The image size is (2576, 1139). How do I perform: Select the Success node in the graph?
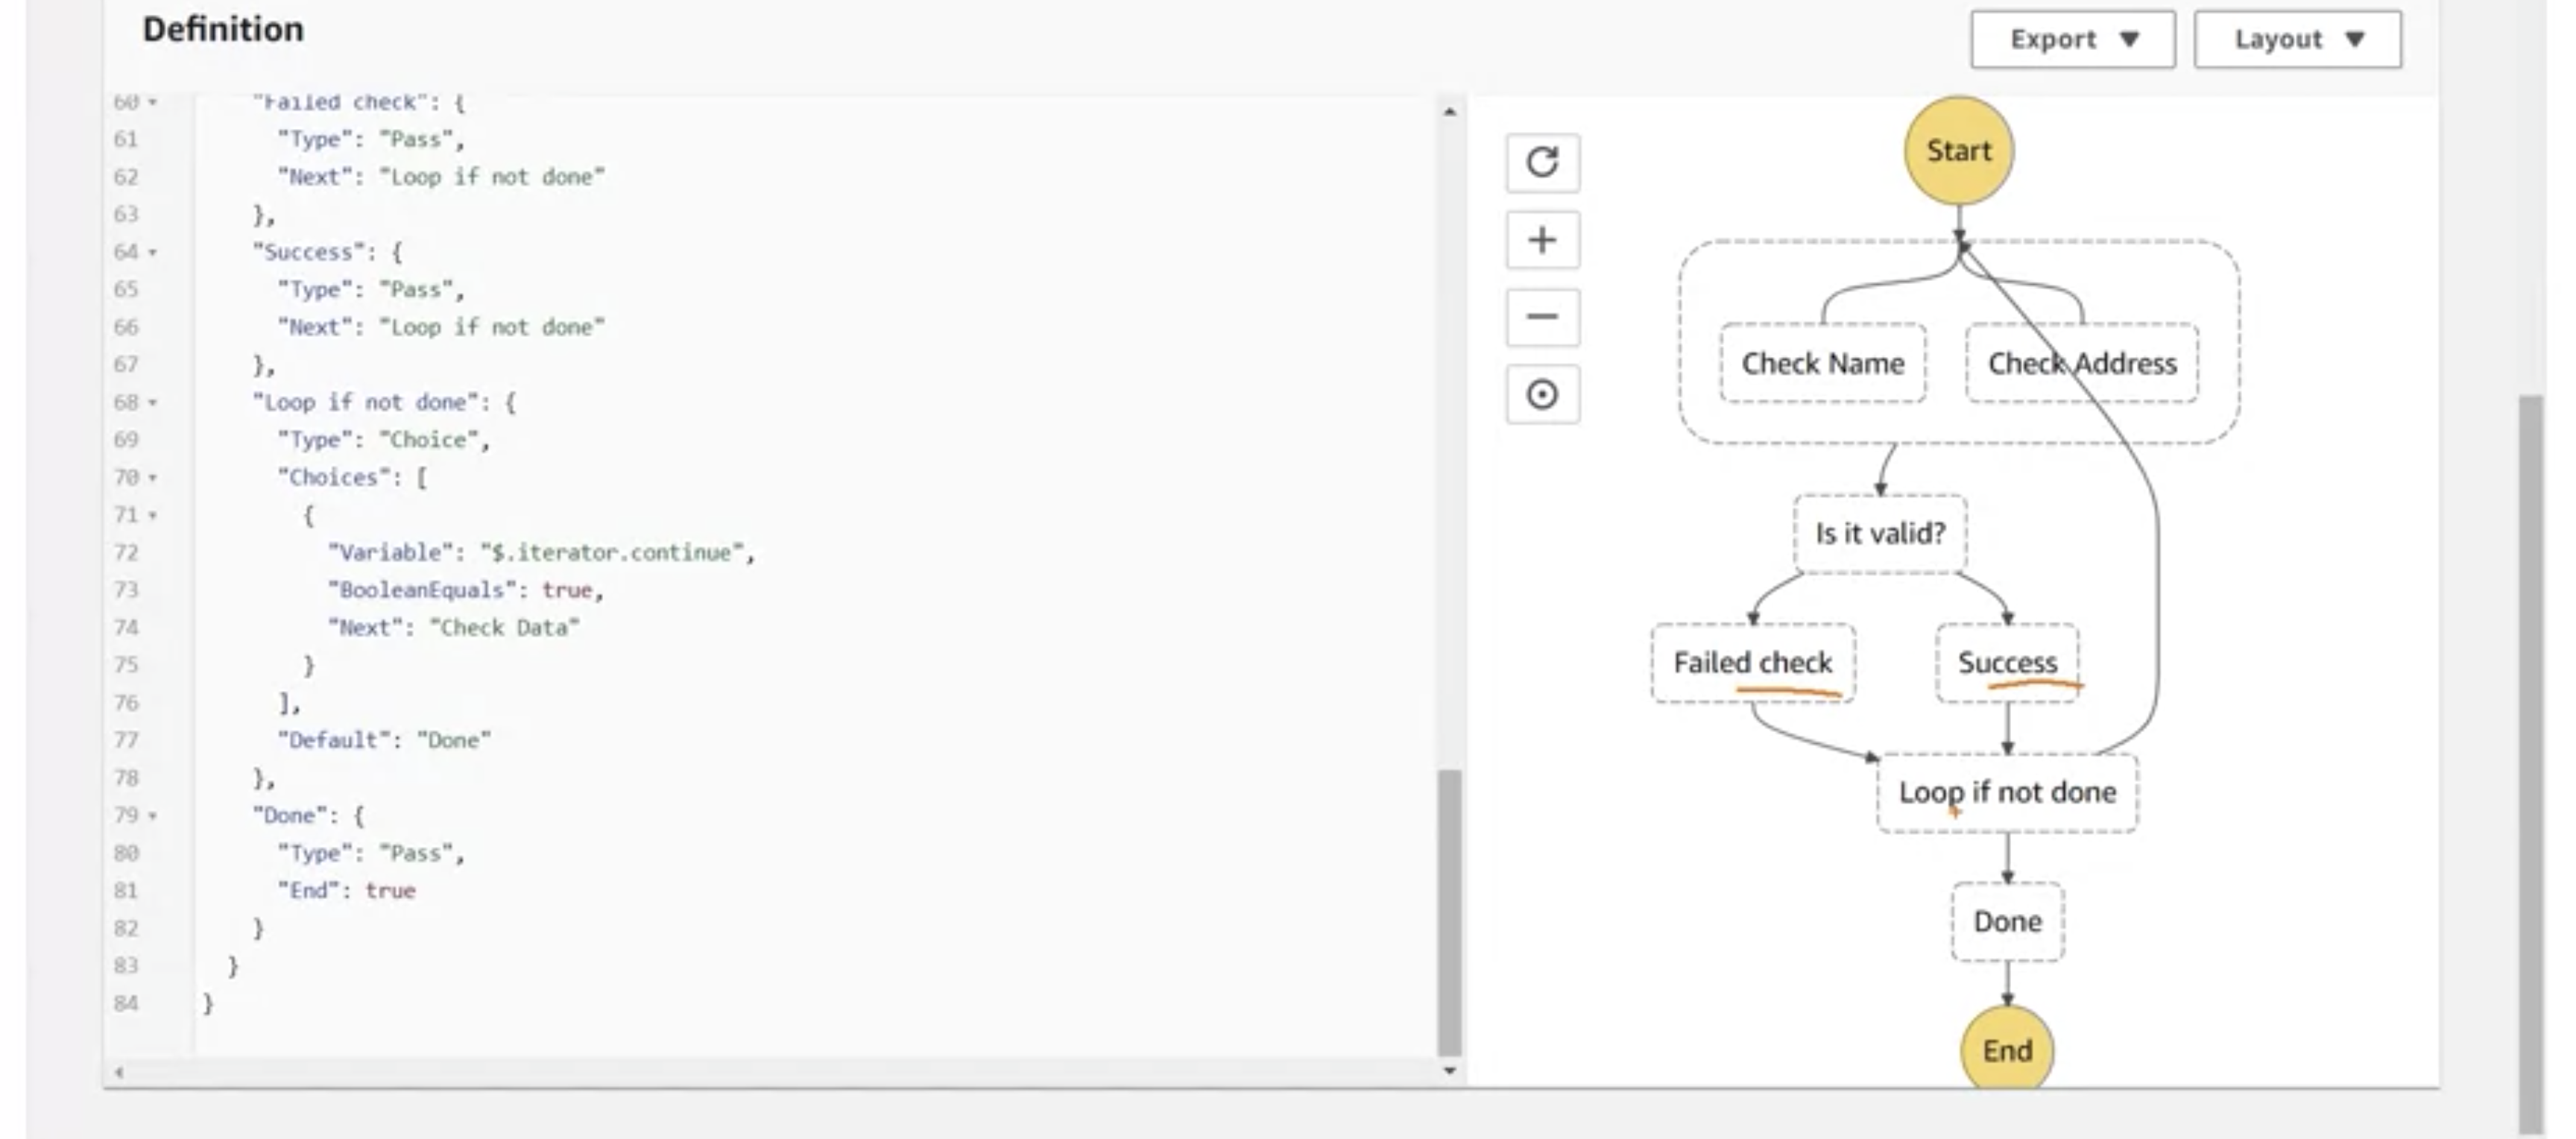[2008, 661]
